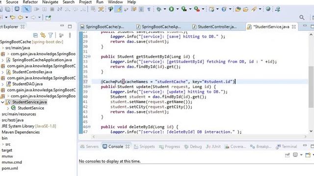Click the Coverage launch icon
This screenshot has height=176, width=314.
(x=184, y=9)
